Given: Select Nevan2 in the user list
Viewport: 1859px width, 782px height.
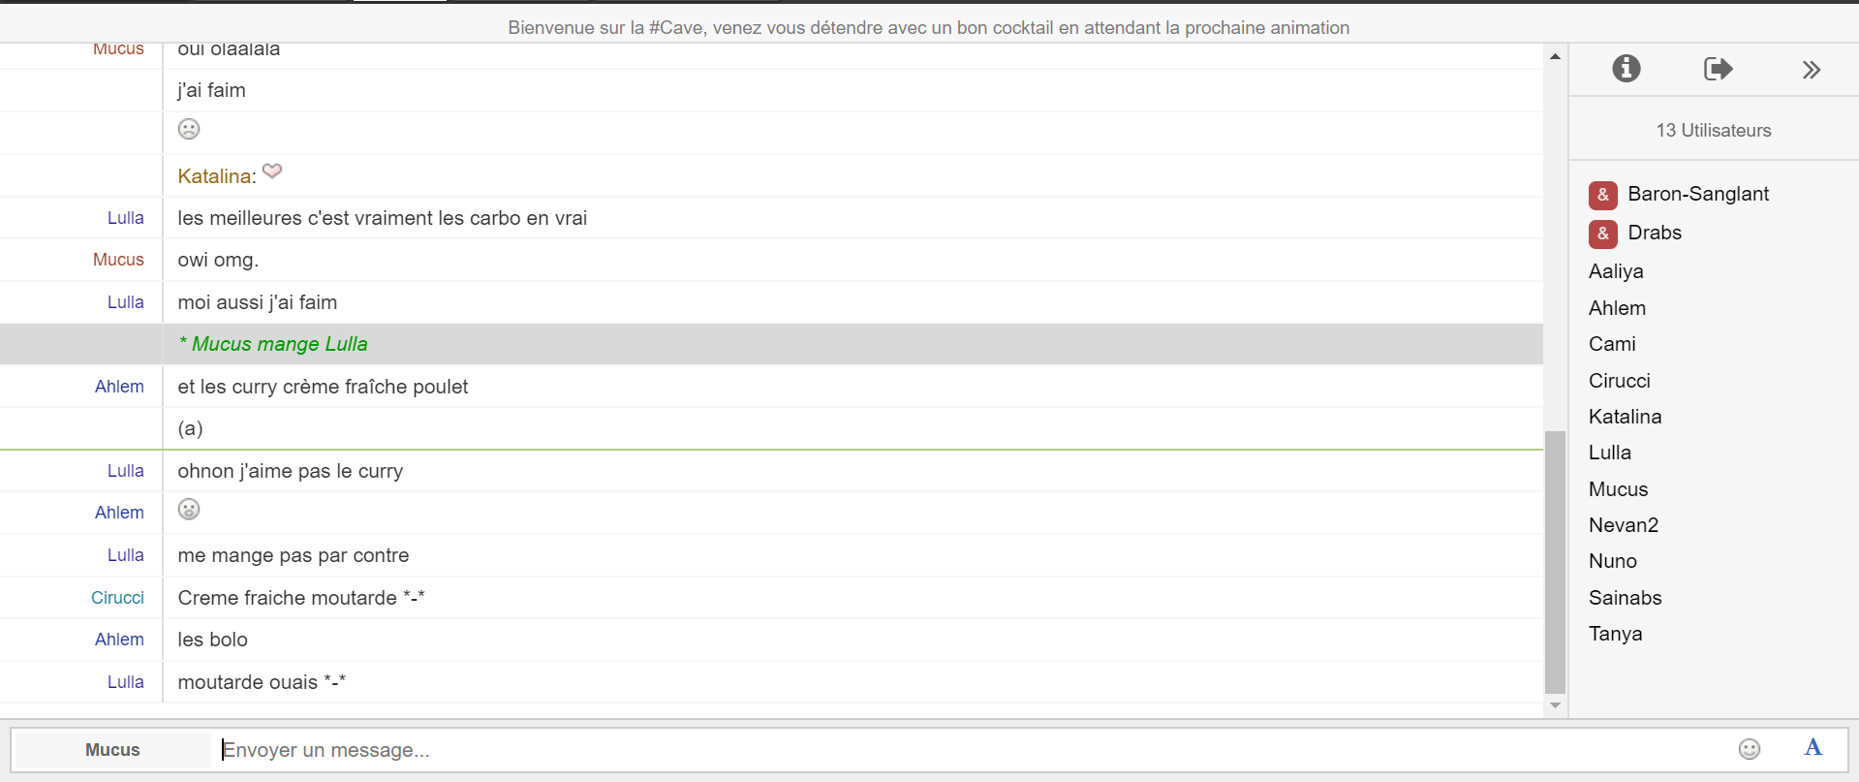Looking at the screenshot, I should tap(1623, 525).
